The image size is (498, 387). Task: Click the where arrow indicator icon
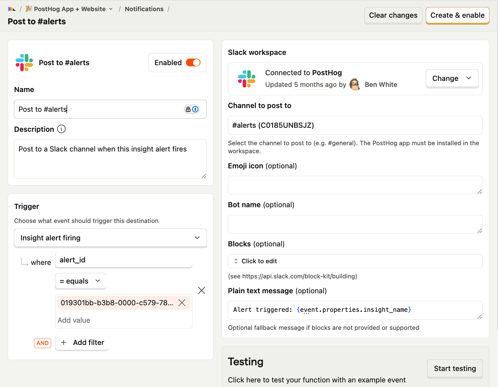point(25,262)
